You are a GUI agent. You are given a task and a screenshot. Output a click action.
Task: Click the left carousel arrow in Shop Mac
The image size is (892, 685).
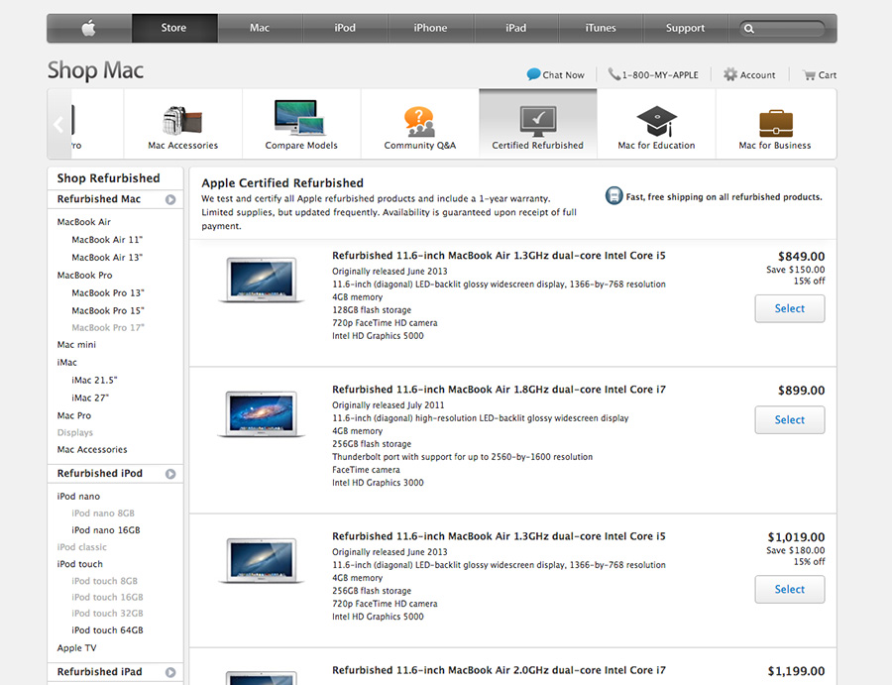pyautogui.click(x=58, y=124)
